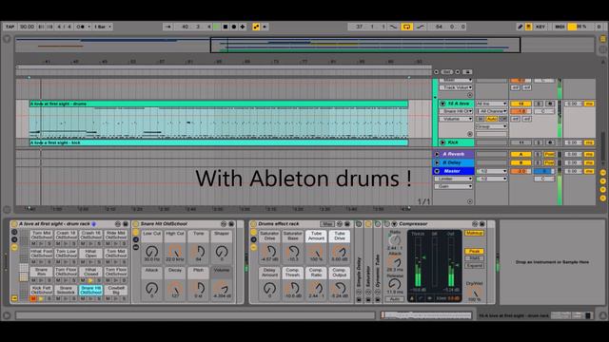The width and height of the screenshot is (609, 342).
Task: Click the Decay knob in Snare Hit
Action: click(x=175, y=288)
